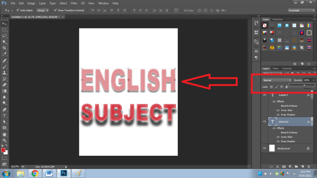Click the red foreground color swatch
This screenshot has width=317, height=178.
pos(3,150)
